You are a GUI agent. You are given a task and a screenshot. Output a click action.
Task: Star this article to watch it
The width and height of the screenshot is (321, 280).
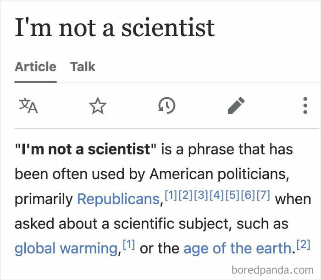[97, 106]
